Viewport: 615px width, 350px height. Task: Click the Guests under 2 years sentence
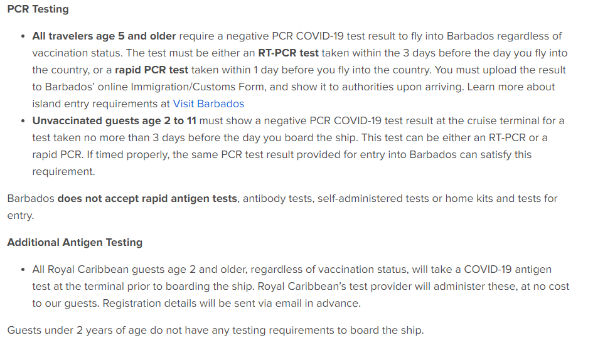pos(215,331)
